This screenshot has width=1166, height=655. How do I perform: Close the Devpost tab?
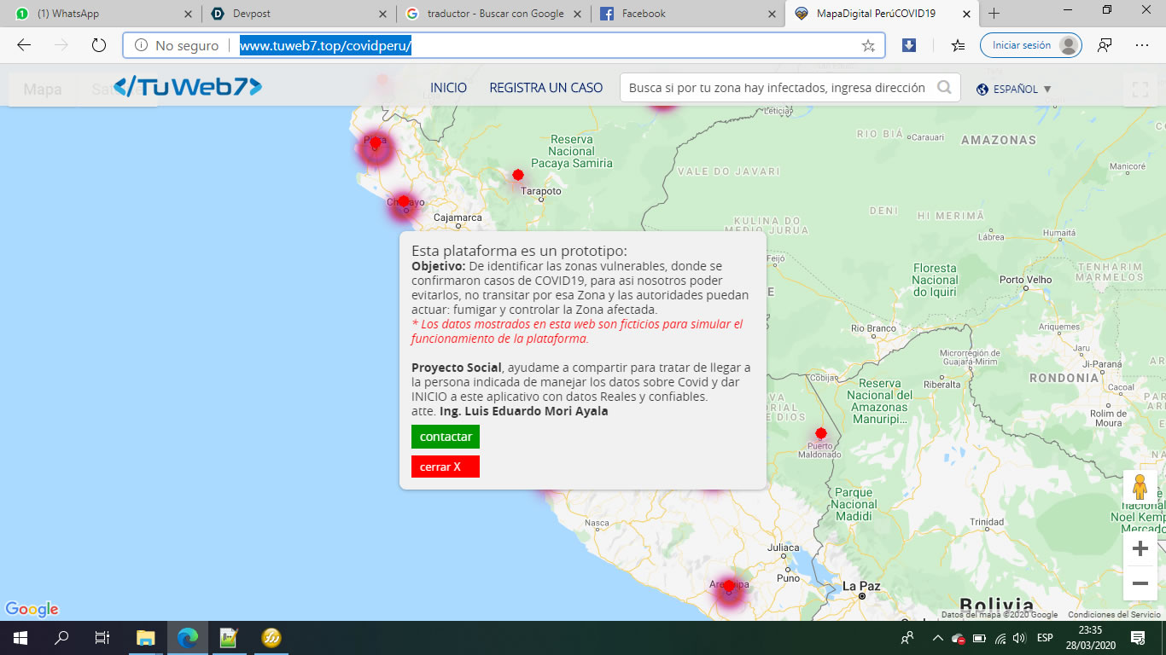(382, 14)
